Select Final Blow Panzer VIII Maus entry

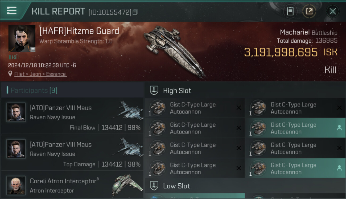coord(72,116)
